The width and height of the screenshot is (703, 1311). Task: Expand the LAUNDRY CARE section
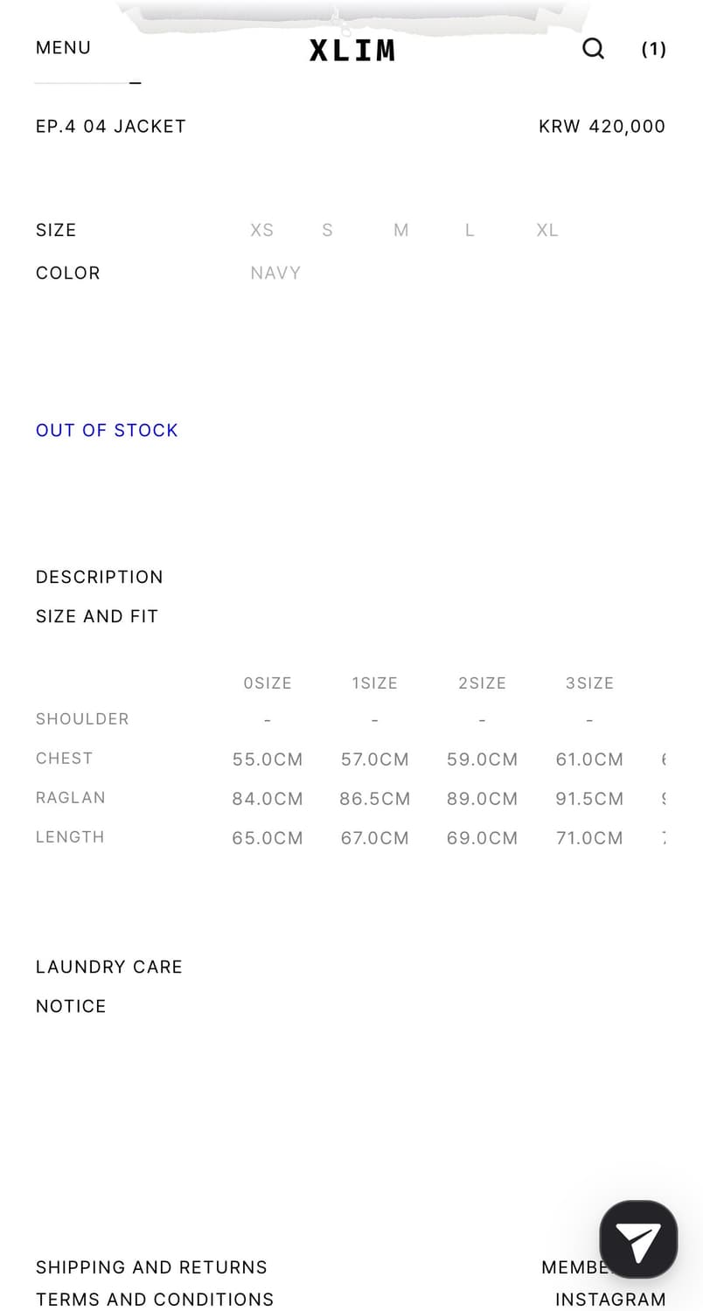[x=109, y=967]
